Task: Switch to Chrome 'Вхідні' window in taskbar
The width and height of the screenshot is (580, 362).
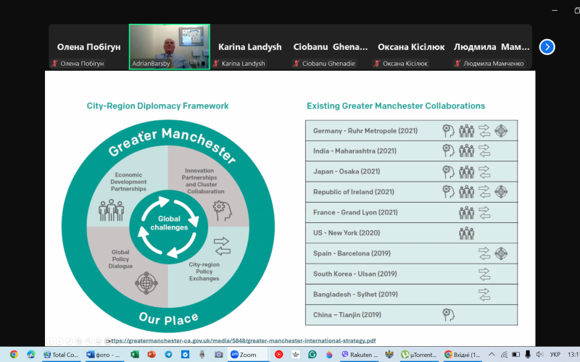Action: (x=462, y=355)
